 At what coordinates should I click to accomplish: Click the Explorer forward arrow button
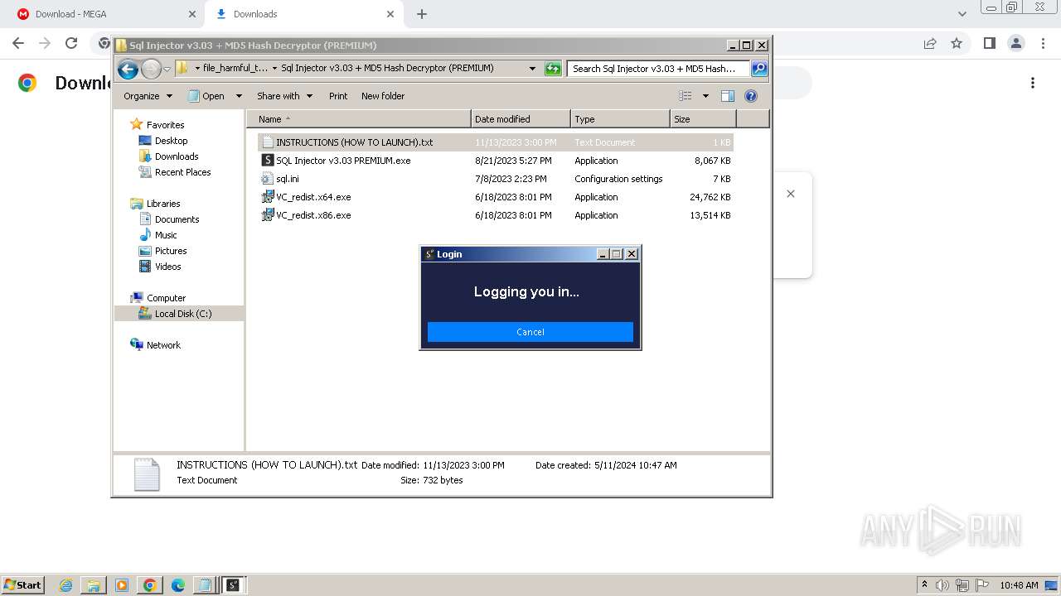(x=151, y=69)
